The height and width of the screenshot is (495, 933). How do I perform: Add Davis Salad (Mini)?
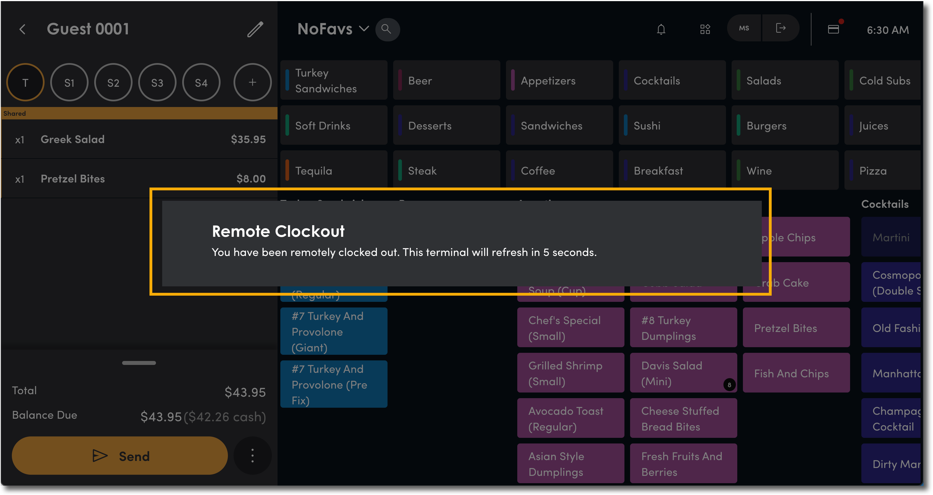[x=683, y=373]
